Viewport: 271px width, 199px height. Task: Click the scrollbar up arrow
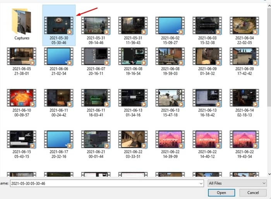pyautogui.click(x=269, y=6)
